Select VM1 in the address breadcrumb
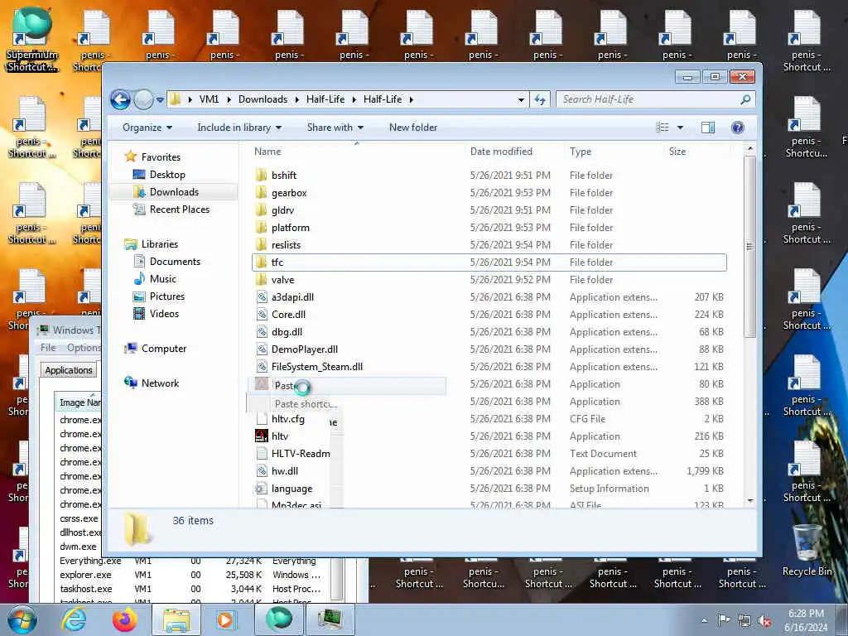848x636 pixels. pos(209,99)
